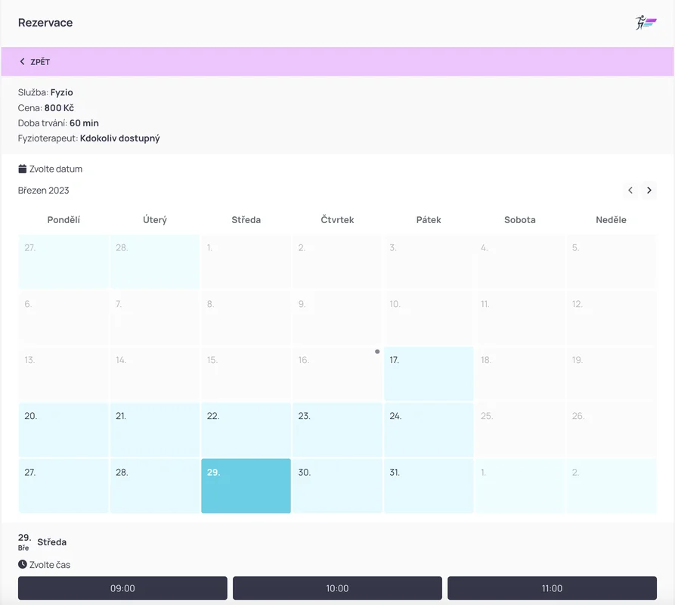Choose Tuesday the 21st in calendar
Viewport: 675px width, 605px height.
pyautogui.click(x=155, y=430)
